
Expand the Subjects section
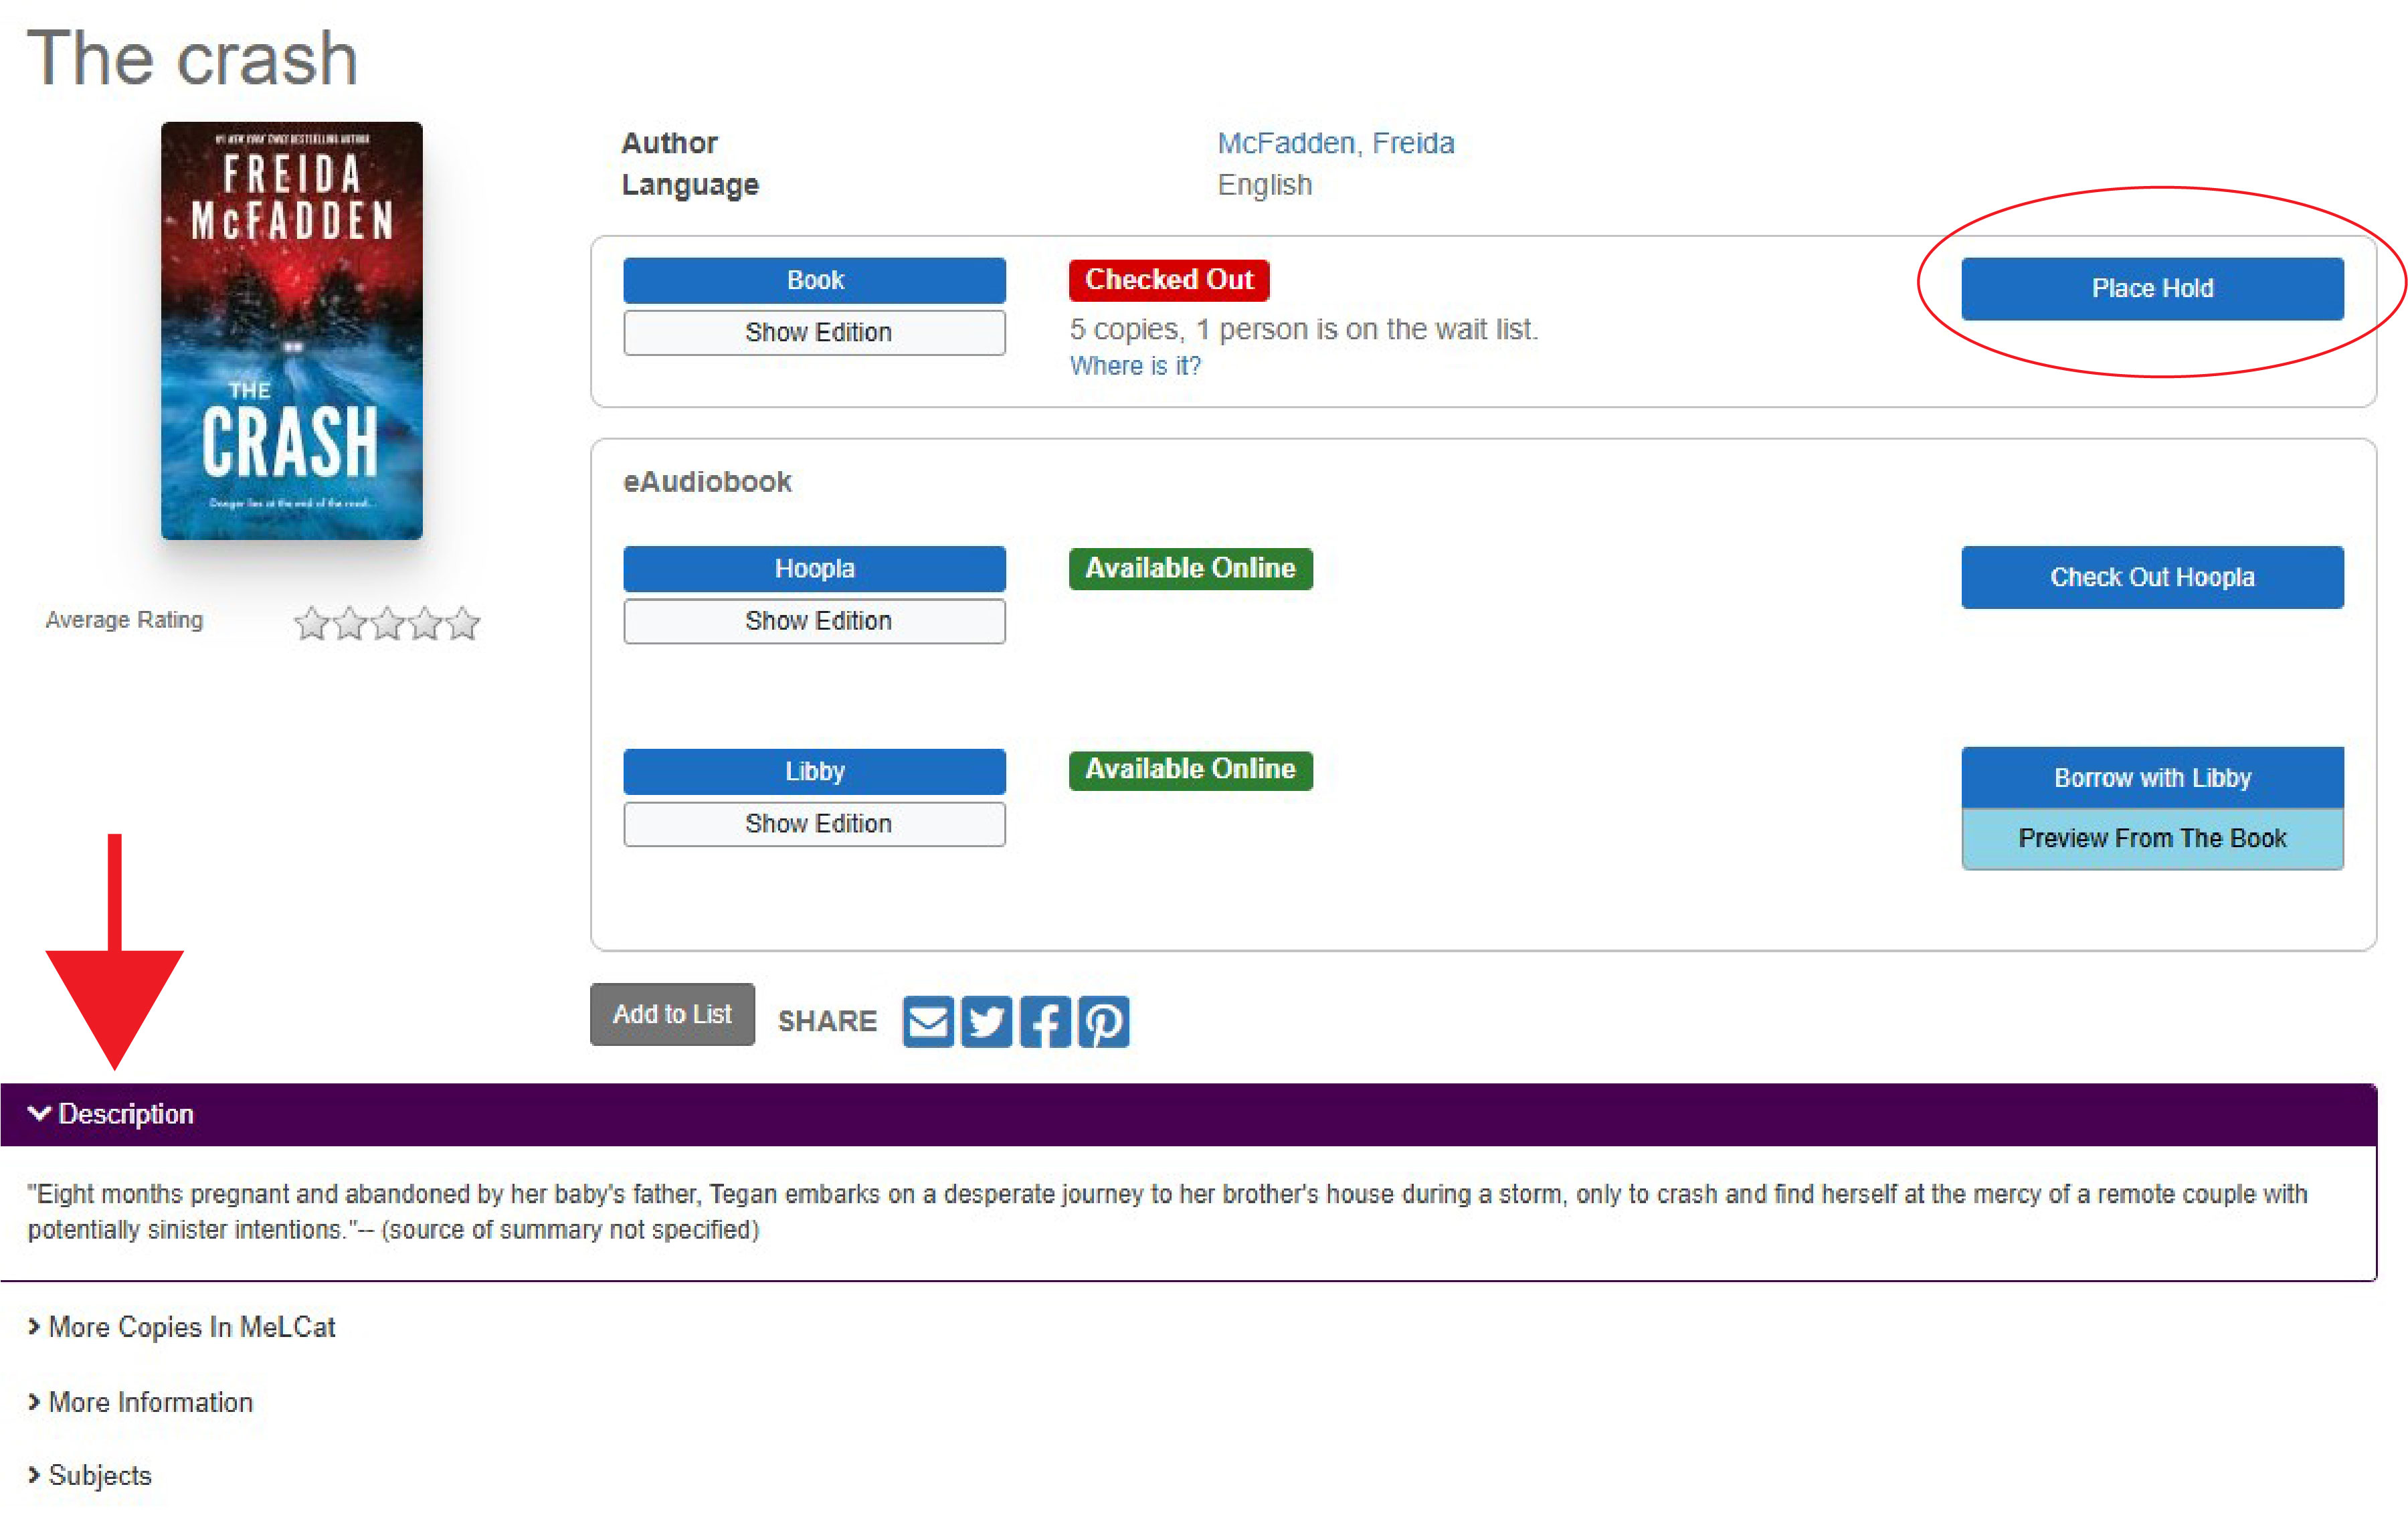tap(90, 1475)
